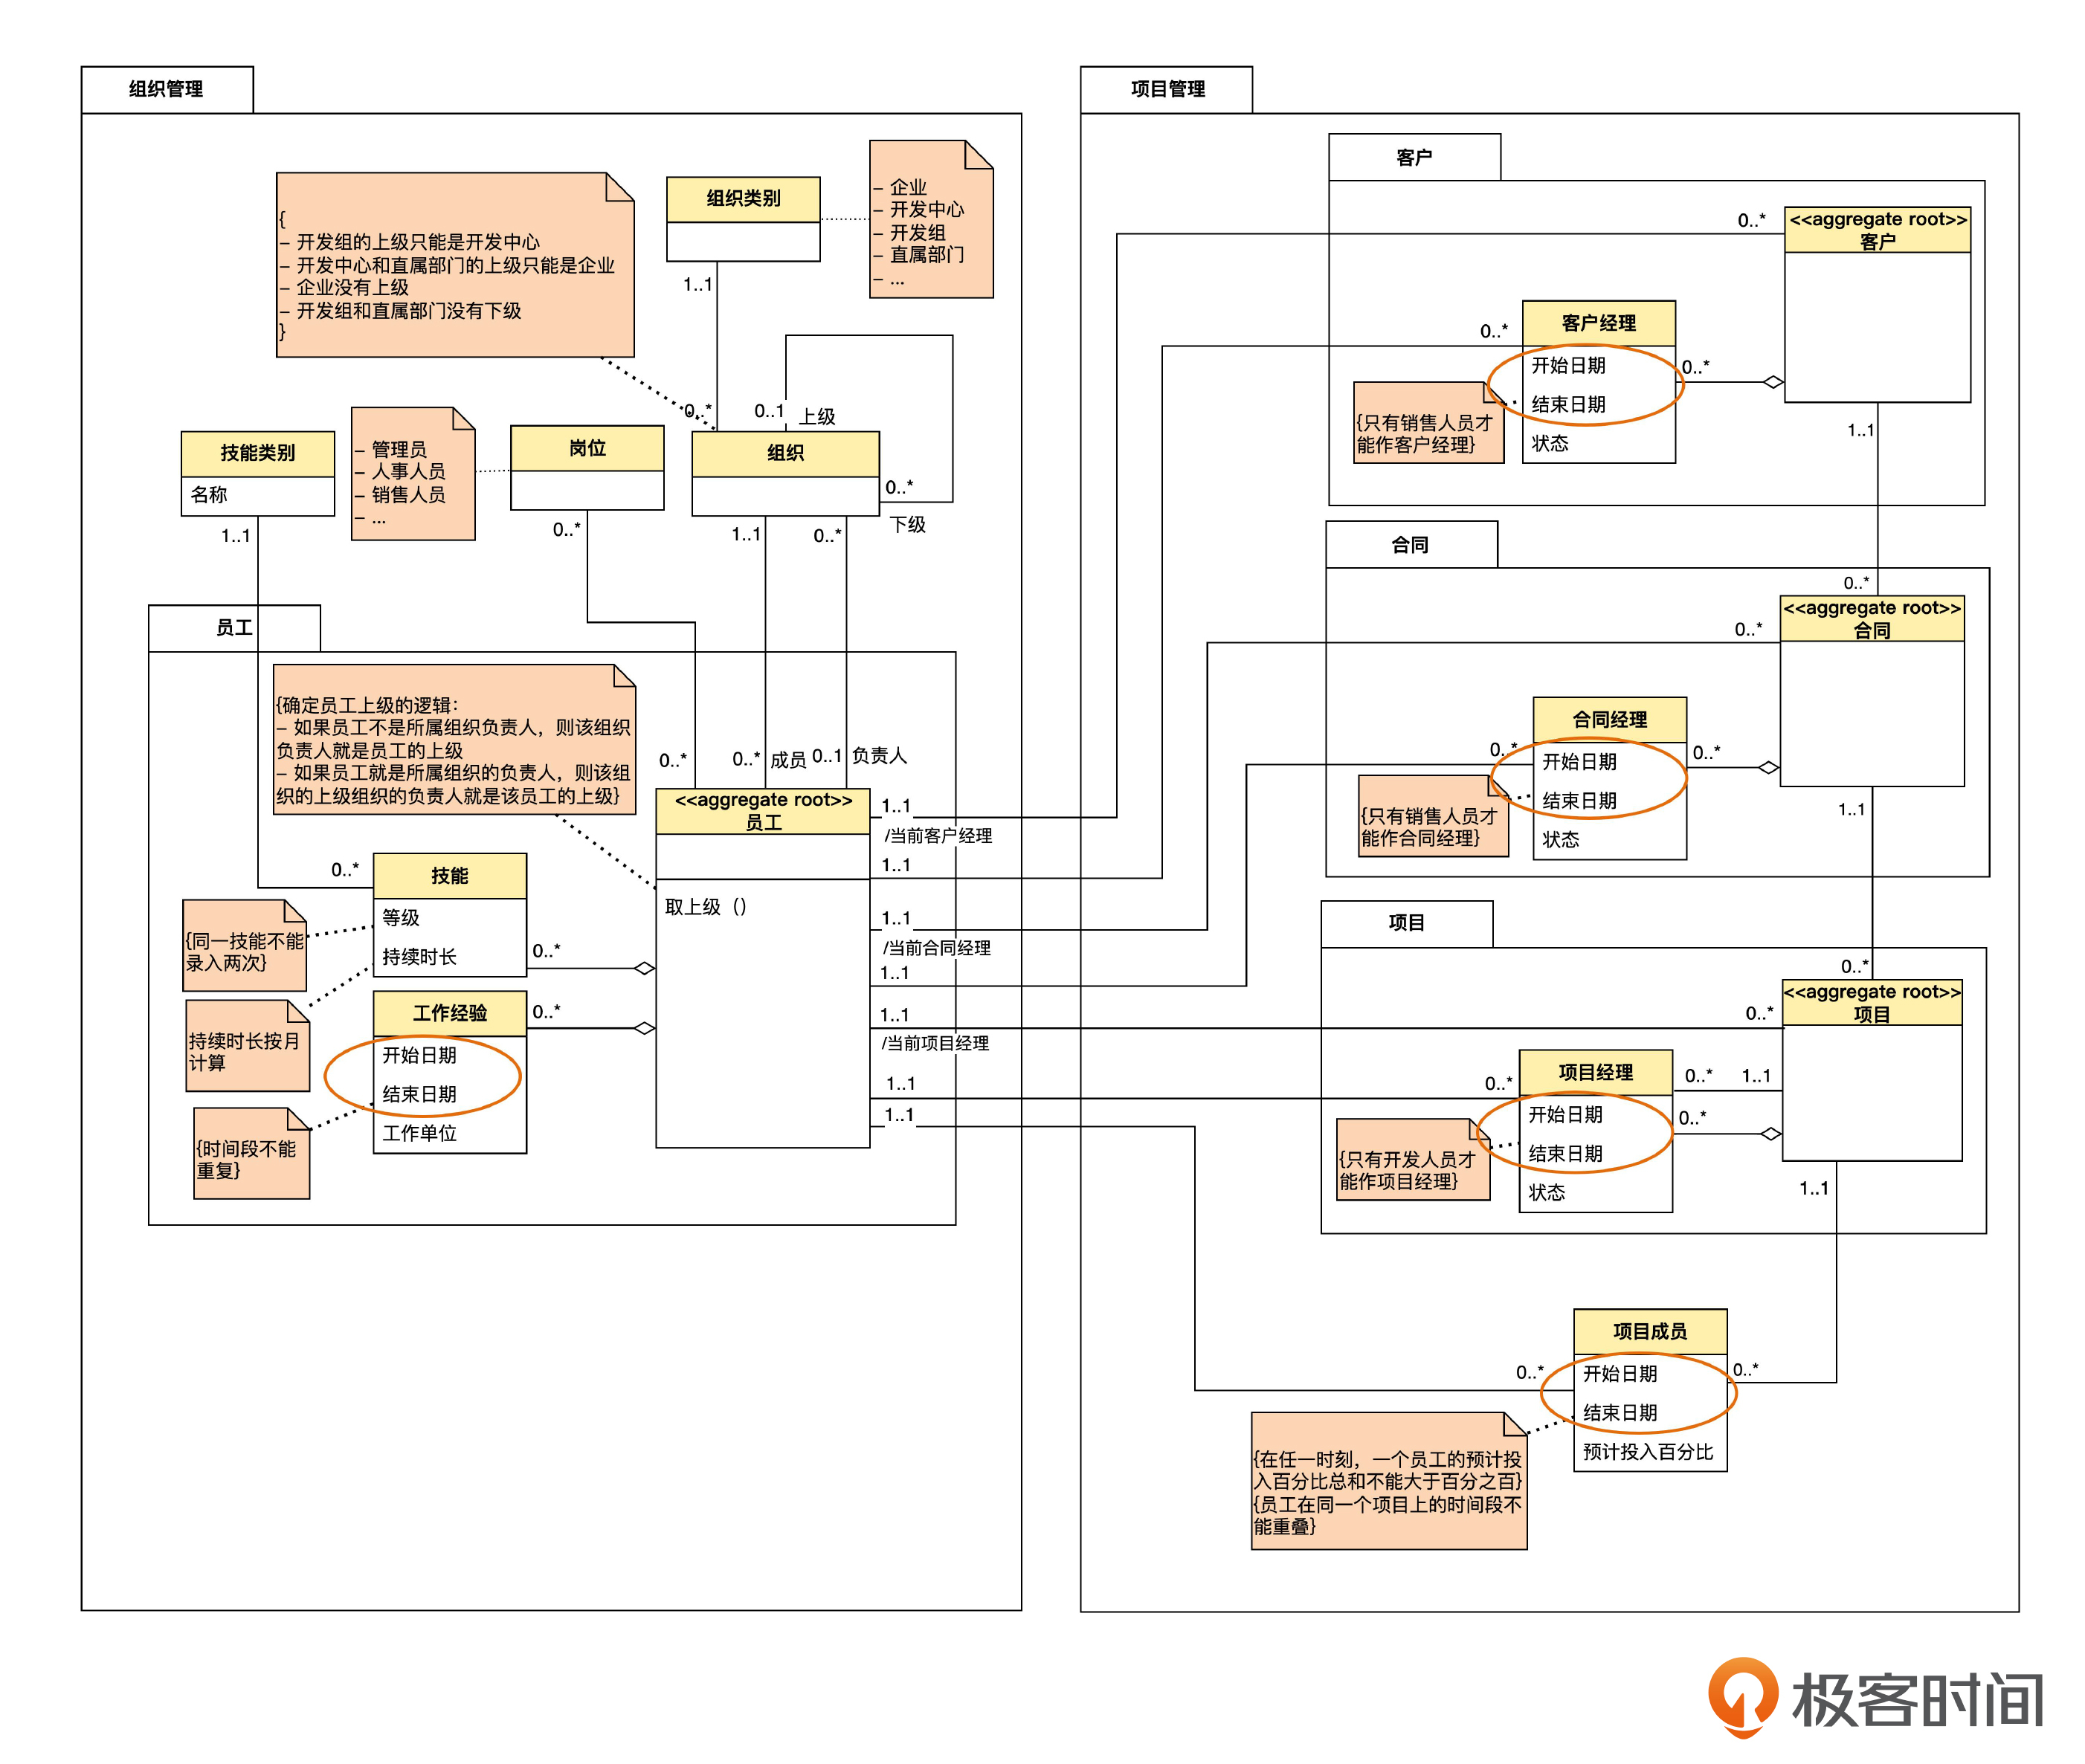Click the 员工 aggregate root header
The image size is (2085, 1764).
tap(762, 811)
